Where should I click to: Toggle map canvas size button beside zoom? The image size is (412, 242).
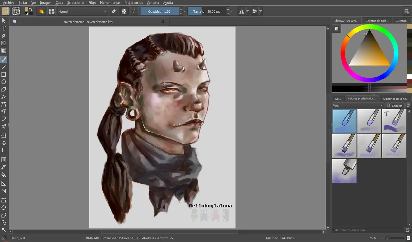tap(407, 238)
